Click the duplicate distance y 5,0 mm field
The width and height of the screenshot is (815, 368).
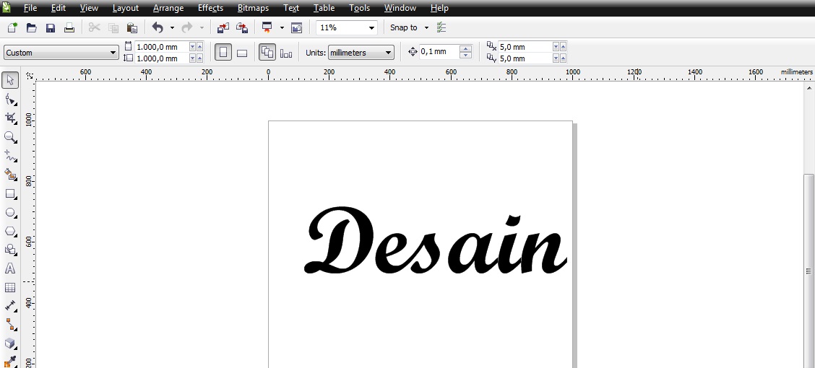(525, 58)
